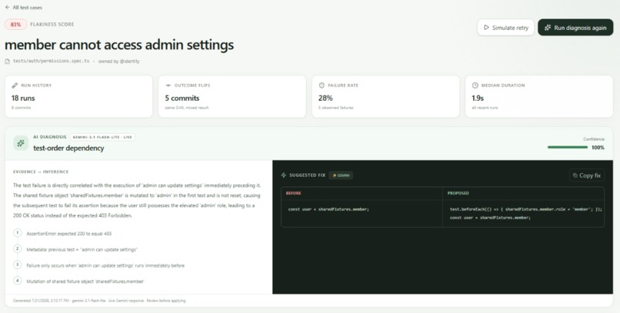Click the 83% flakiness score badge
Viewport: 620px width, 313px height.
pyautogui.click(x=16, y=25)
